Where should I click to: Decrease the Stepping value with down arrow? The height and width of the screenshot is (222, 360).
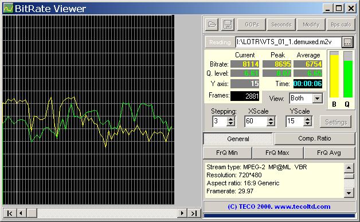pyautogui.click(x=231, y=124)
